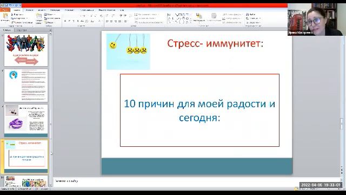Select the superheroes slide thumbnail
Screen dimensions: 346x195
coord(26,50)
